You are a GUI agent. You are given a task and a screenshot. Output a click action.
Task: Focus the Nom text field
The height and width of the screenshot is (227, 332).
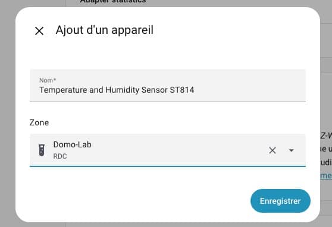(168, 86)
